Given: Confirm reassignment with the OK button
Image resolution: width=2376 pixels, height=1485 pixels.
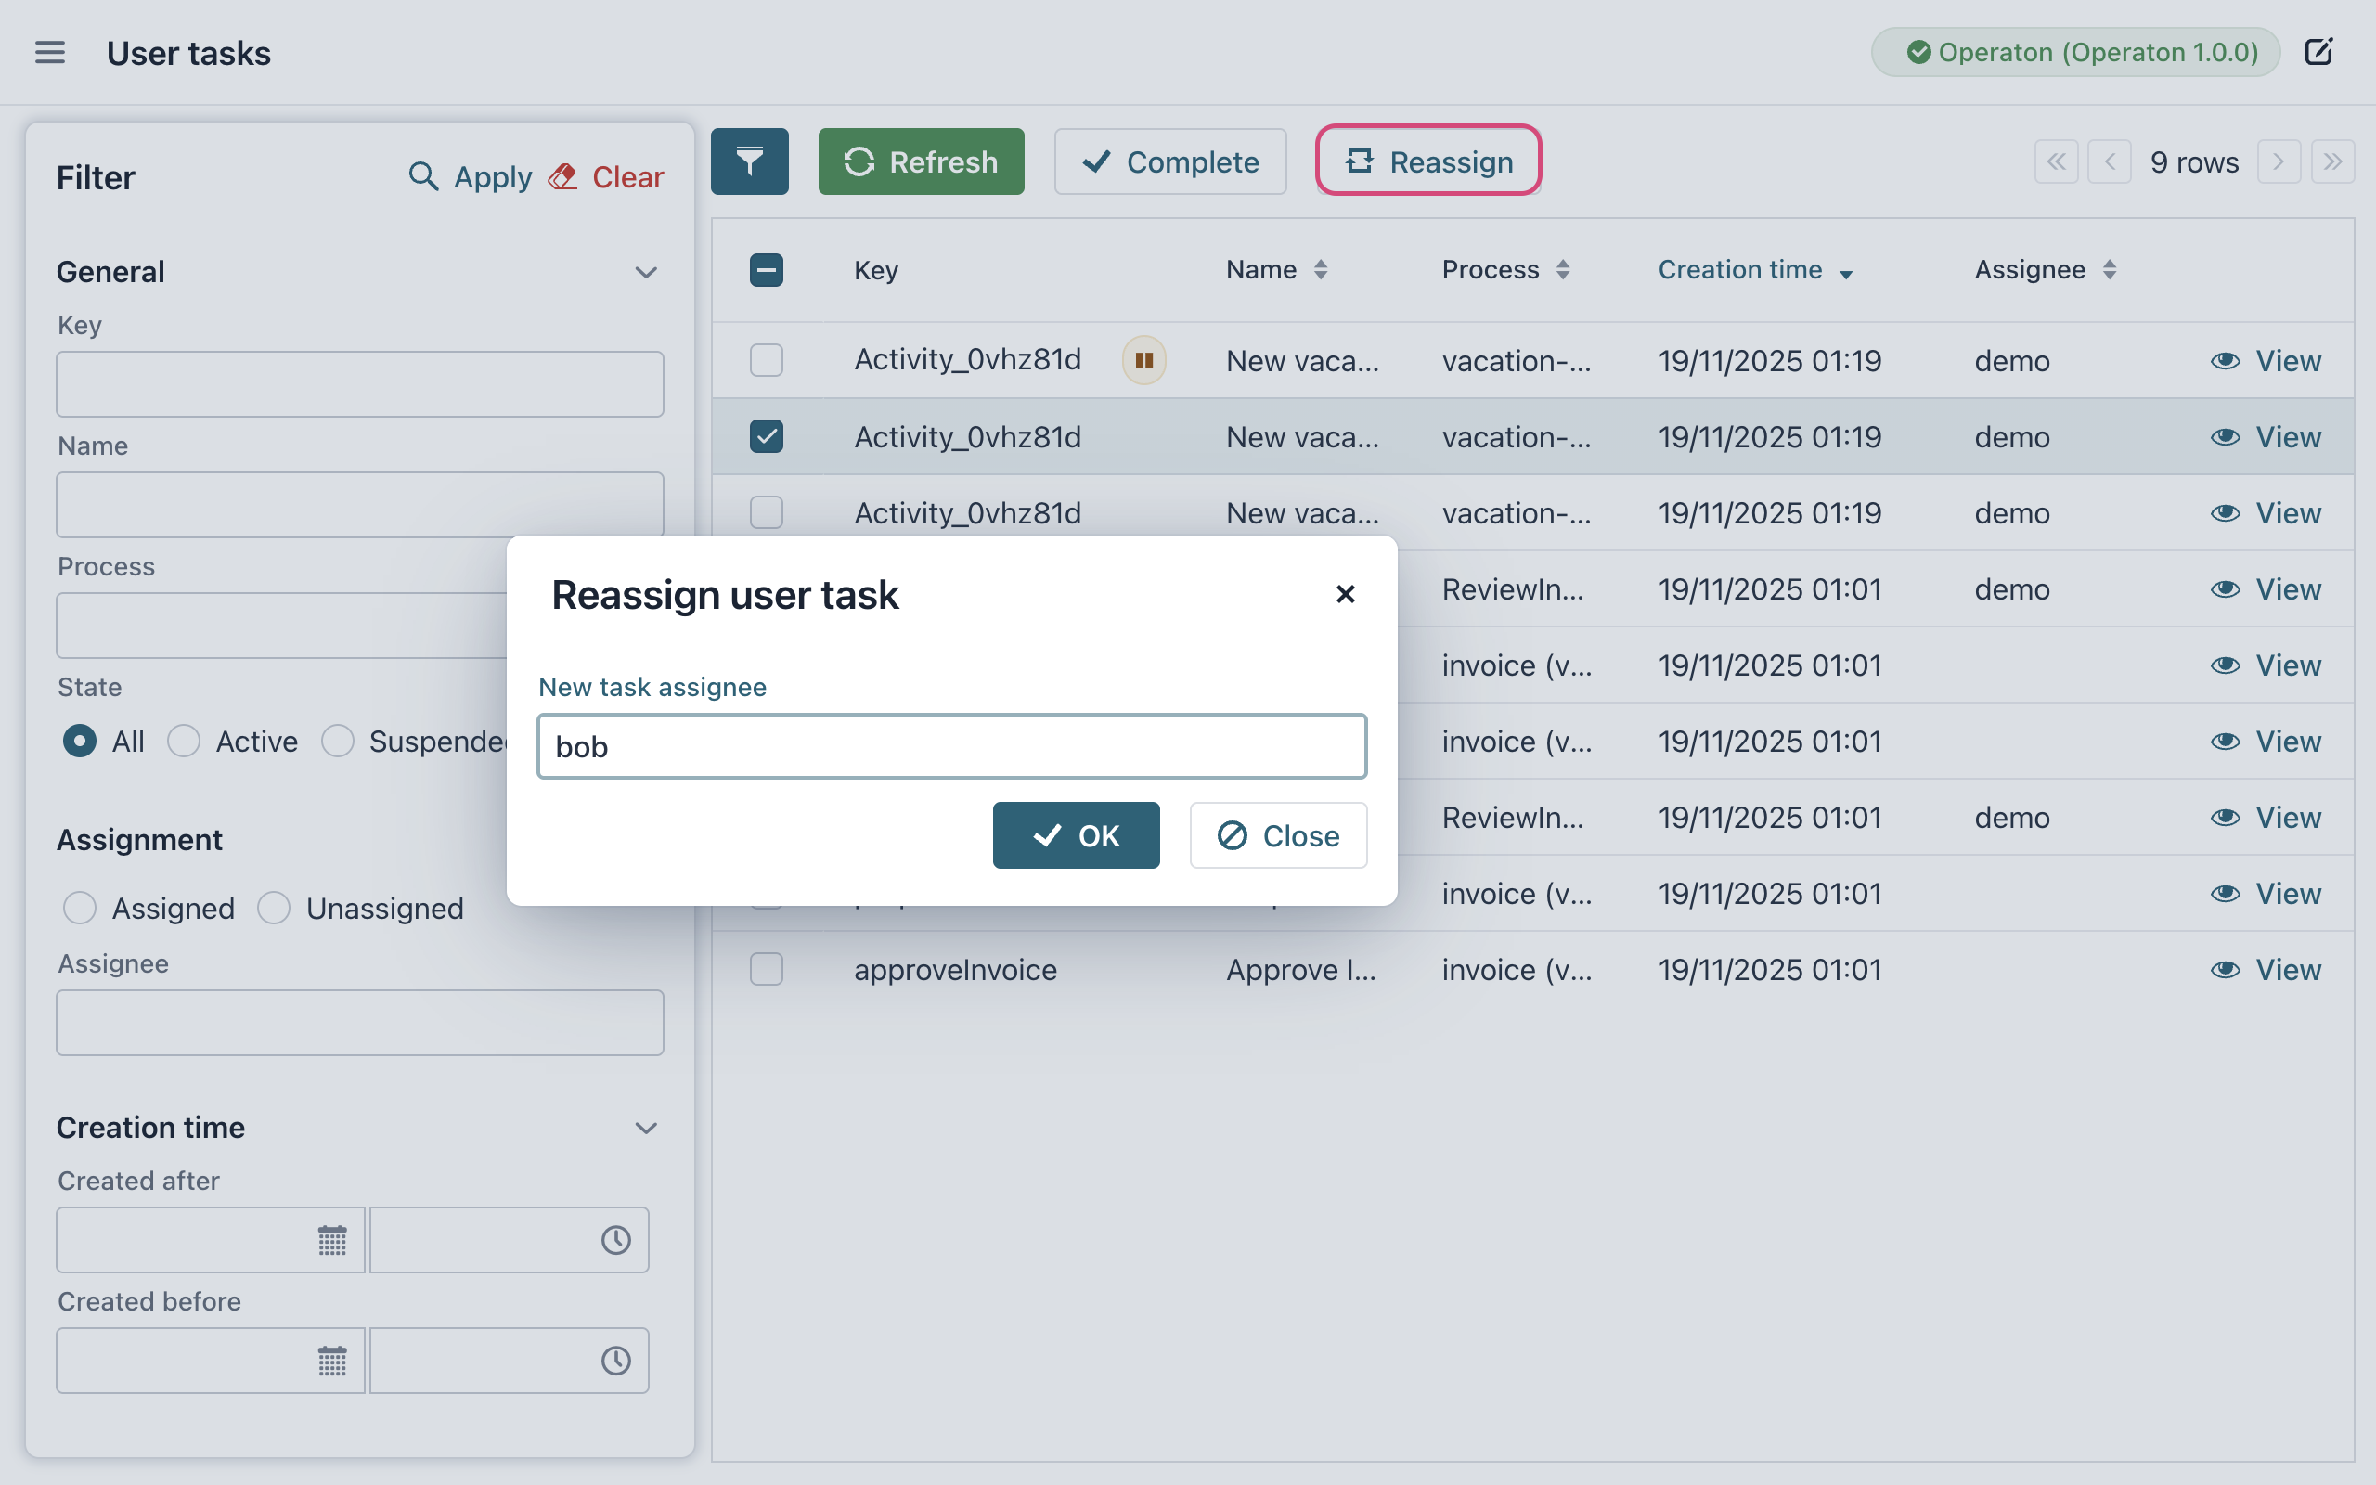Looking at the screenshot, I should pos(1075,834).
